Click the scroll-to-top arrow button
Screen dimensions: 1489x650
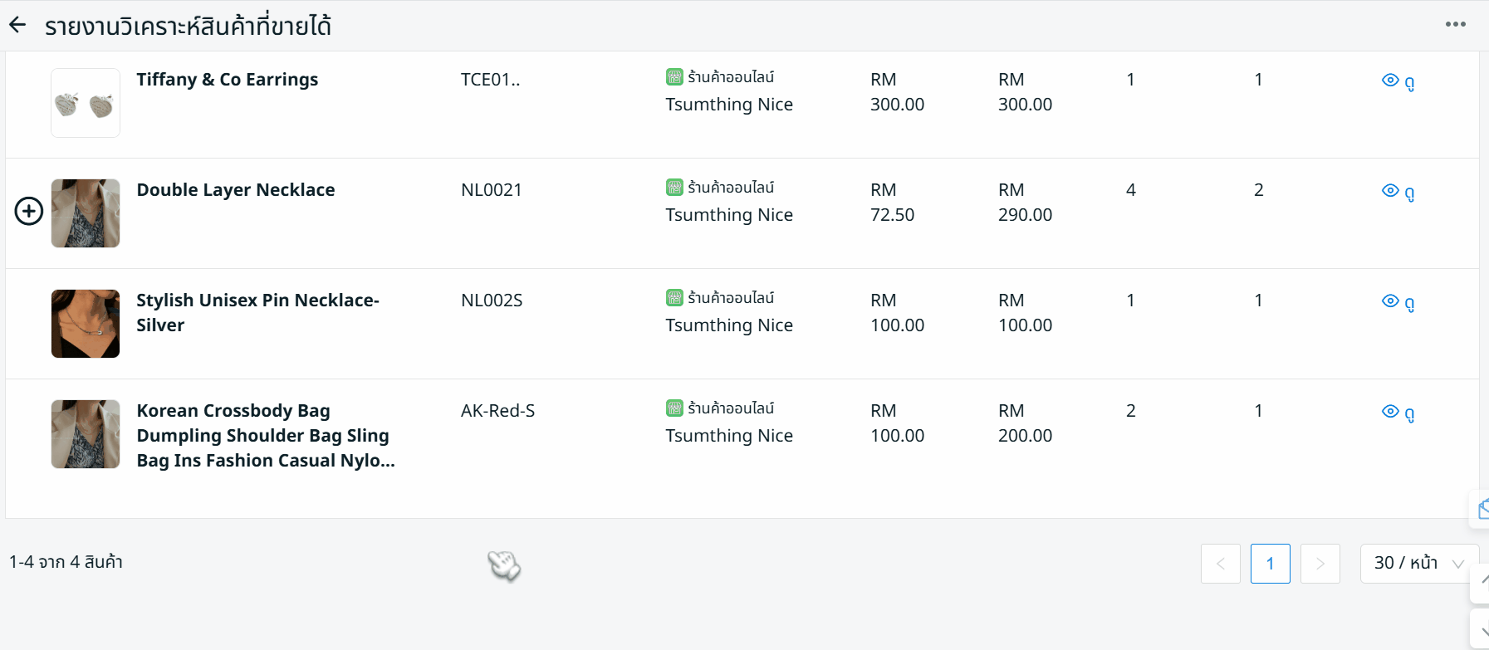1482,582
